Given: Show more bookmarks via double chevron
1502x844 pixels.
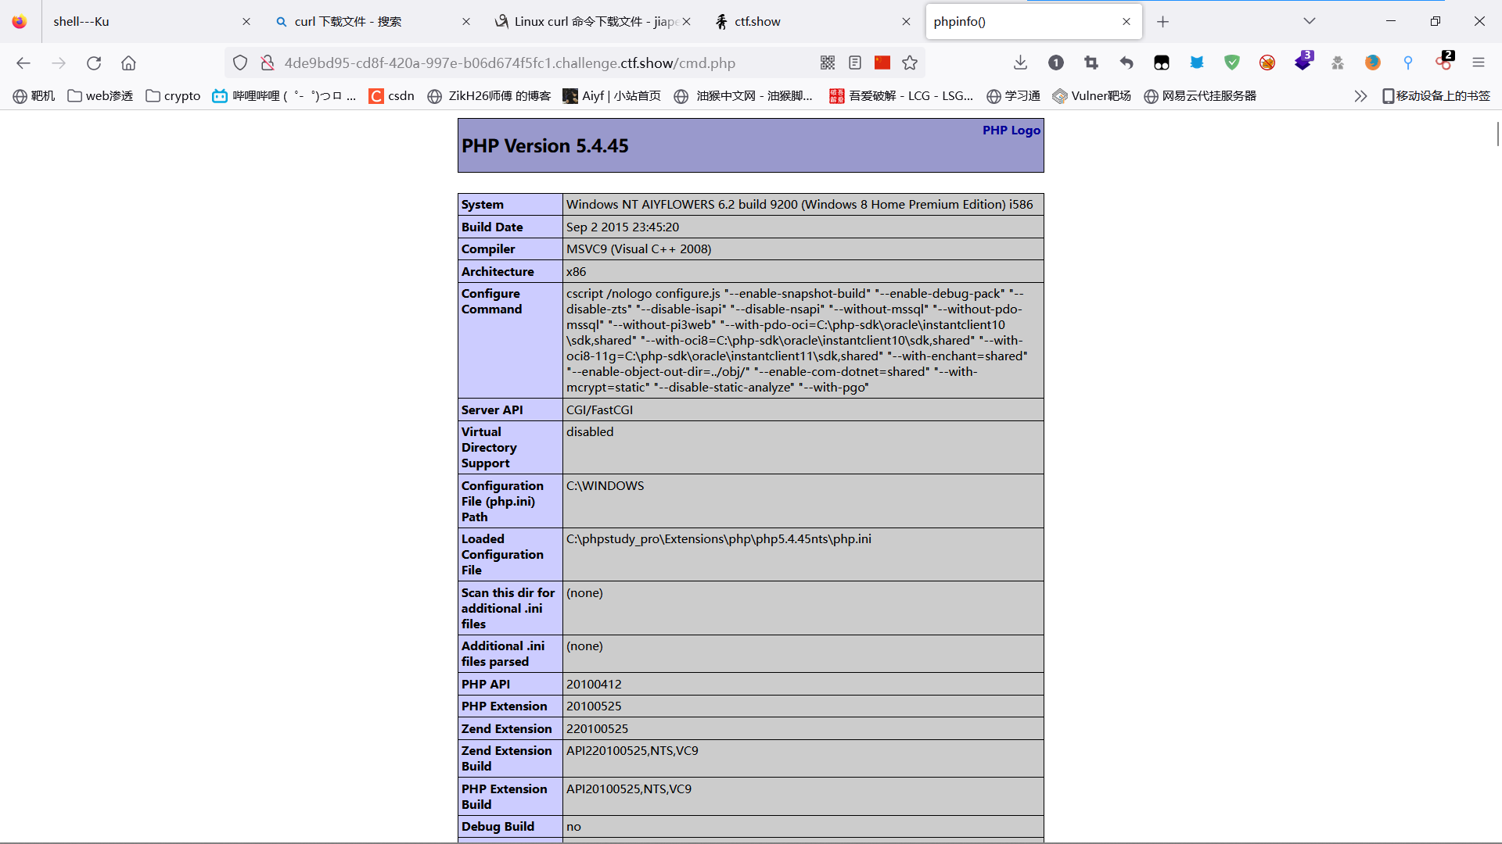Looking at the screenshot, I should pos(1360,95).
